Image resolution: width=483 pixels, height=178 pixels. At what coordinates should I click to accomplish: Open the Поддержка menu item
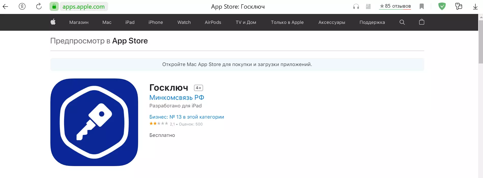click(372, 22)
